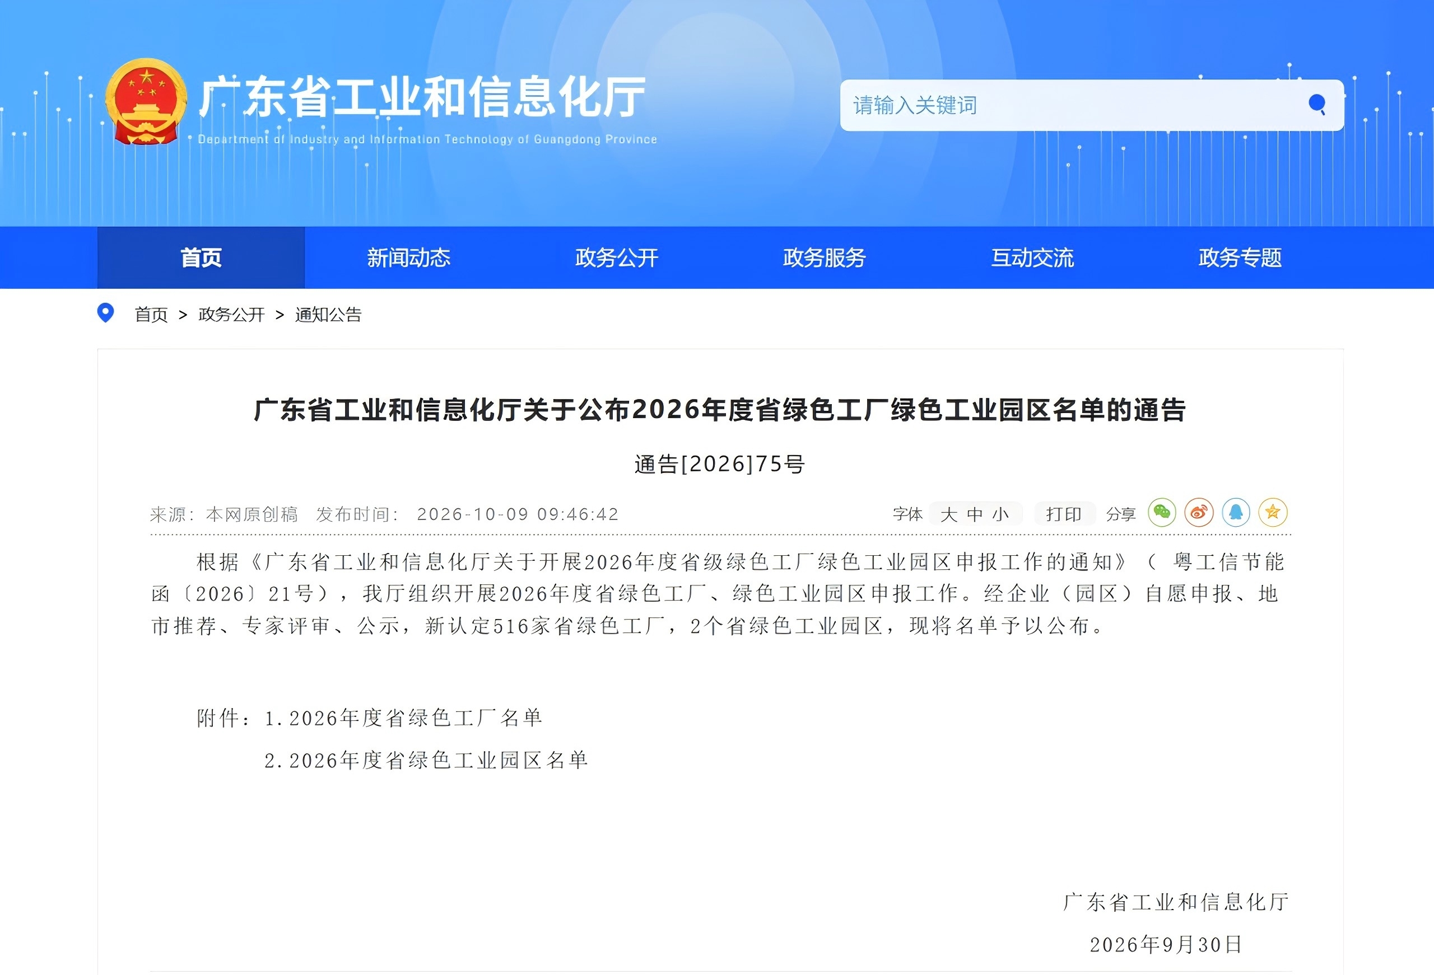This screenshot has width=1434, height=975.
Task: Click the 分享 label
Action: coord(1120,514)
